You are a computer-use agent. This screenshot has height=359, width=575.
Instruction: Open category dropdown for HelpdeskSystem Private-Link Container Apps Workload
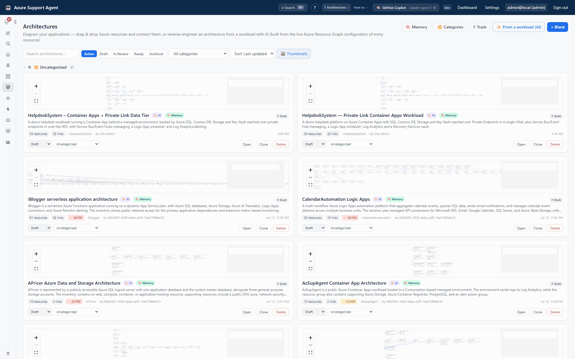[x=350, y=144]
